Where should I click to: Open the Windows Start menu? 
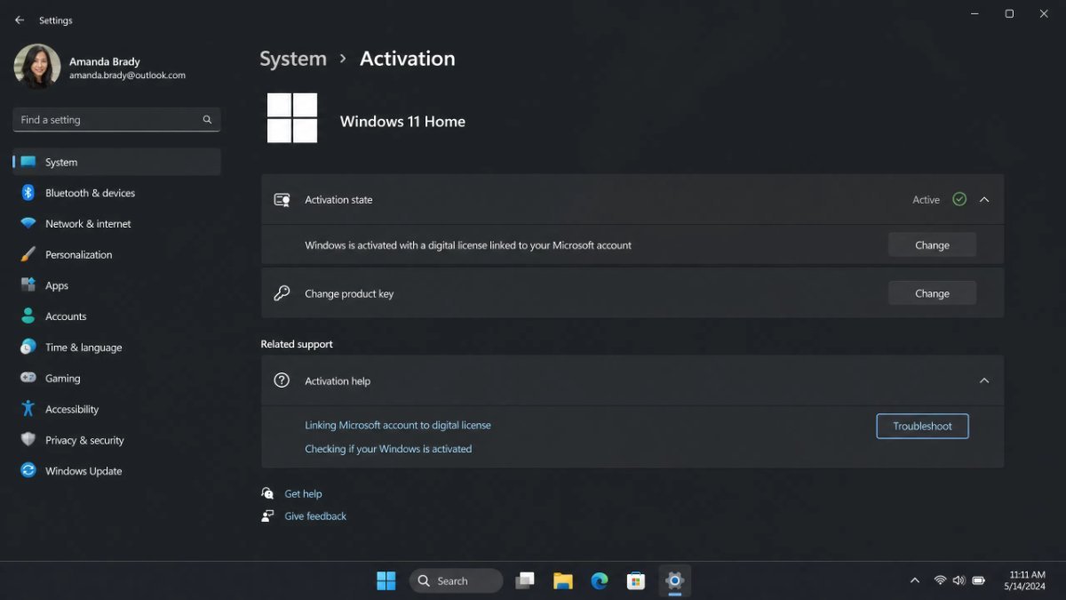coord(386,580)
